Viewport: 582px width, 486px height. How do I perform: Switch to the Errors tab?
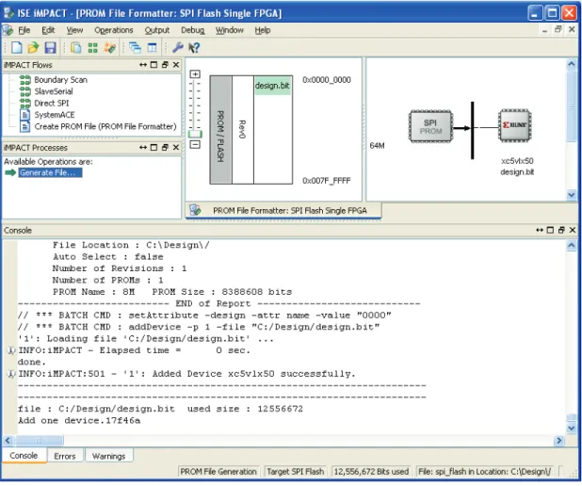[65, 456]
